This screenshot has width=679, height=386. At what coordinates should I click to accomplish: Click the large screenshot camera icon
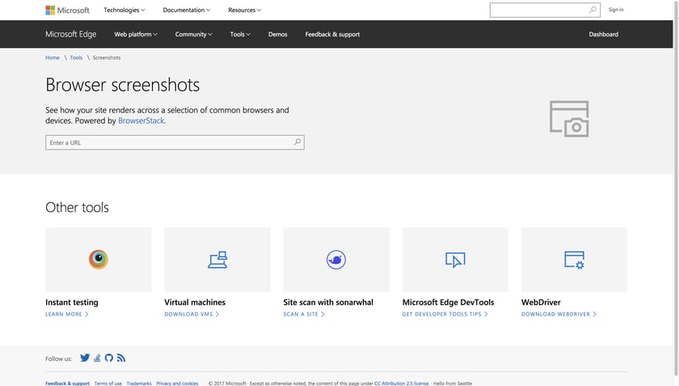(569, 119)
